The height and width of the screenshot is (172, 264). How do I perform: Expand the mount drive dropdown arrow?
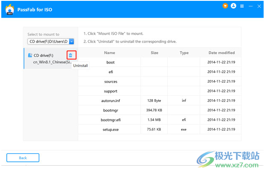71,42
